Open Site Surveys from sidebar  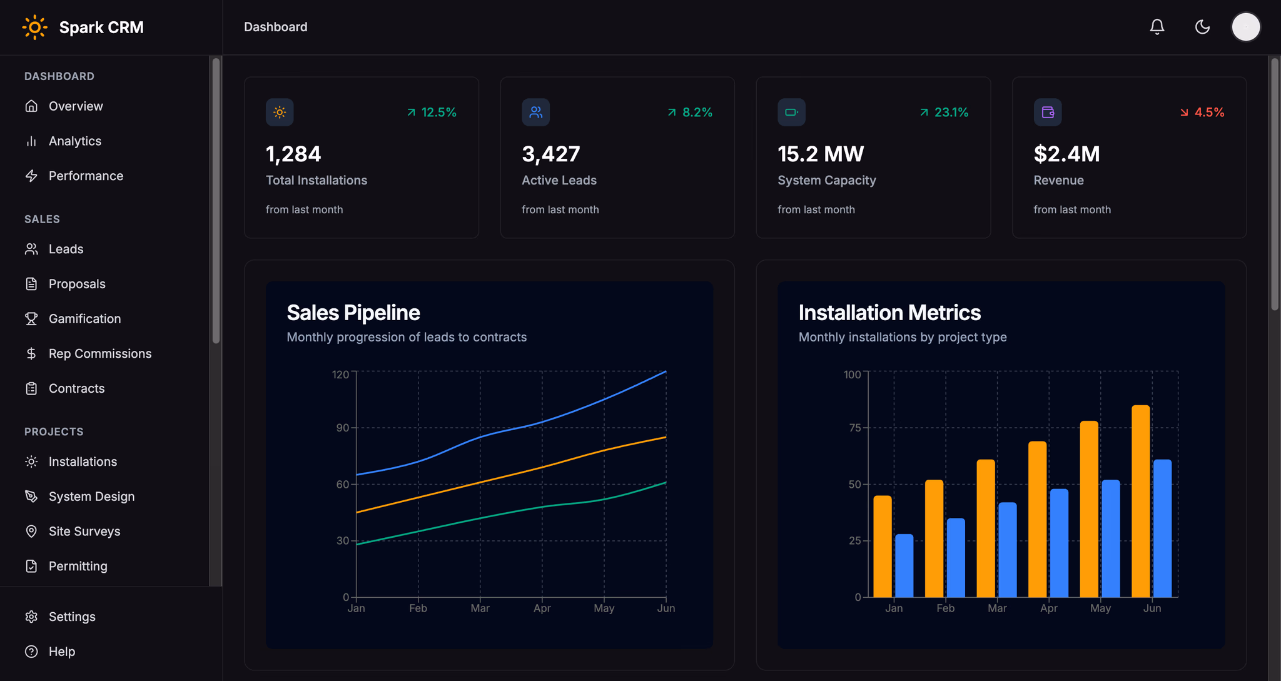pyautogui.click(x=84, y=532)
